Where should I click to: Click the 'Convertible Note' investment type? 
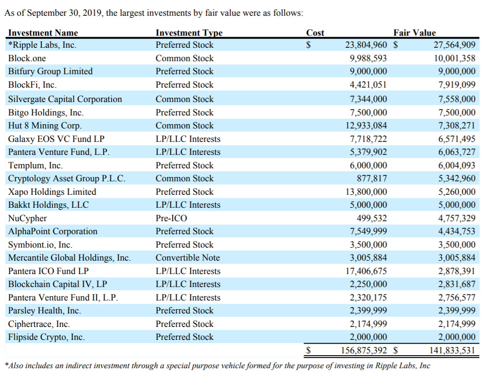[188, 258]
